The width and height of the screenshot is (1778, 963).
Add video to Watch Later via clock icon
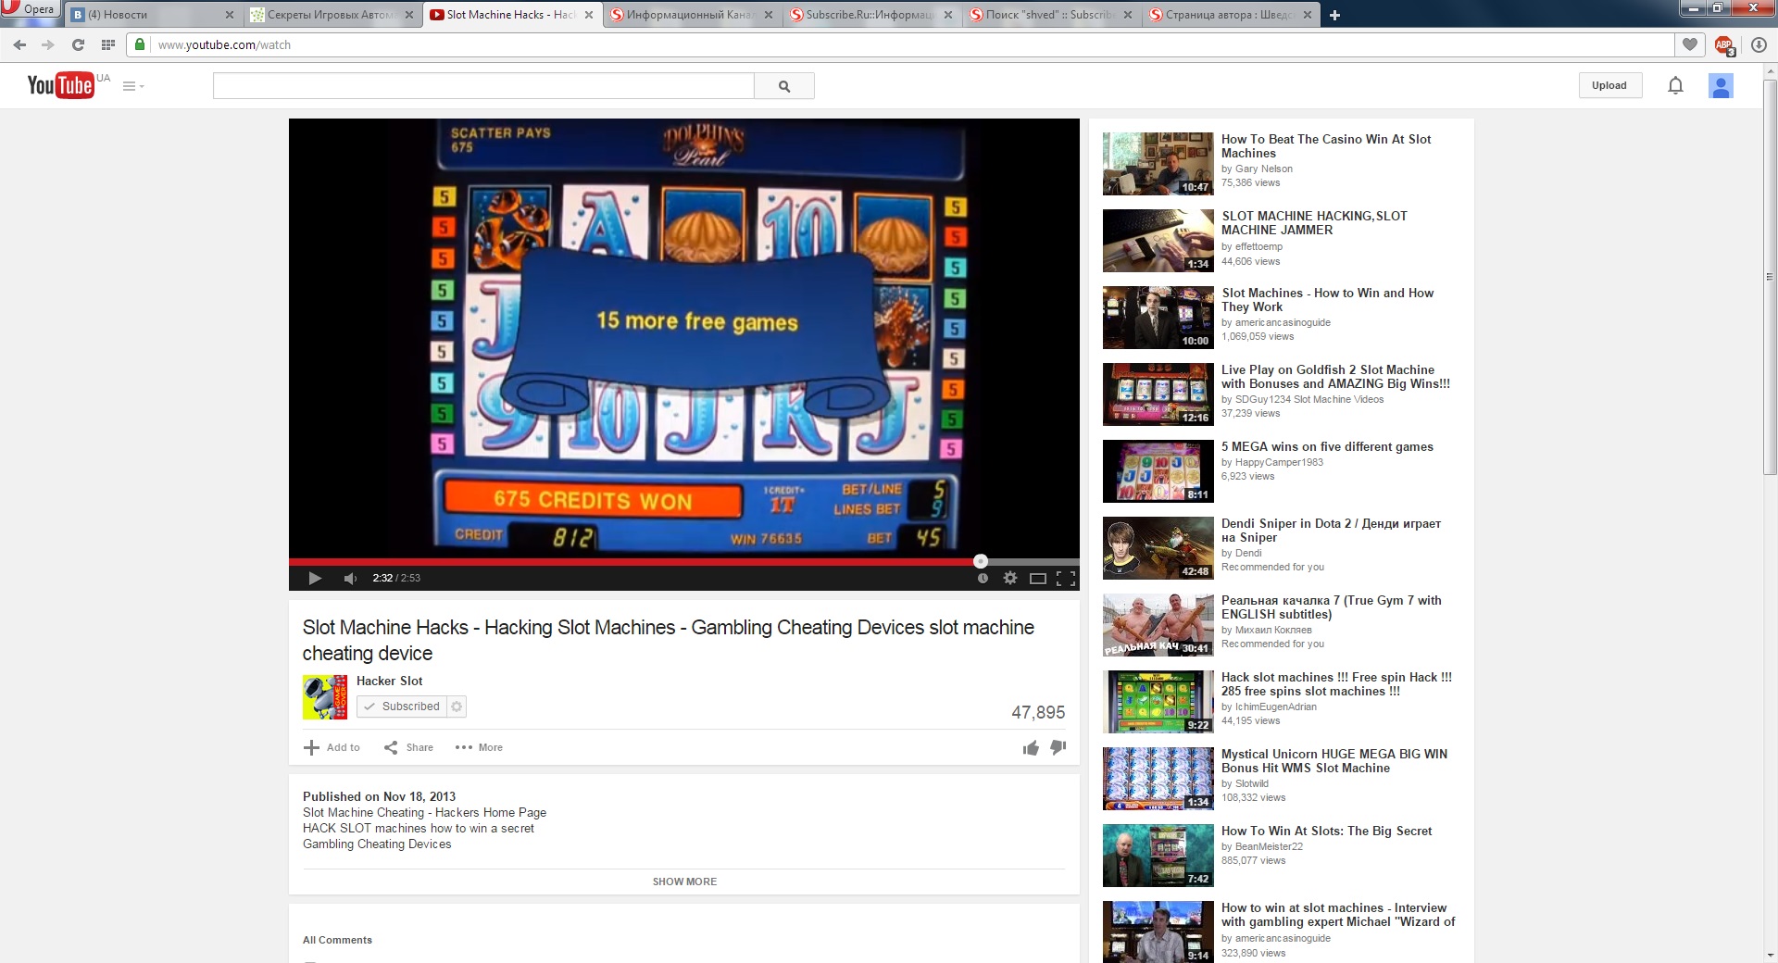[983, 578]
